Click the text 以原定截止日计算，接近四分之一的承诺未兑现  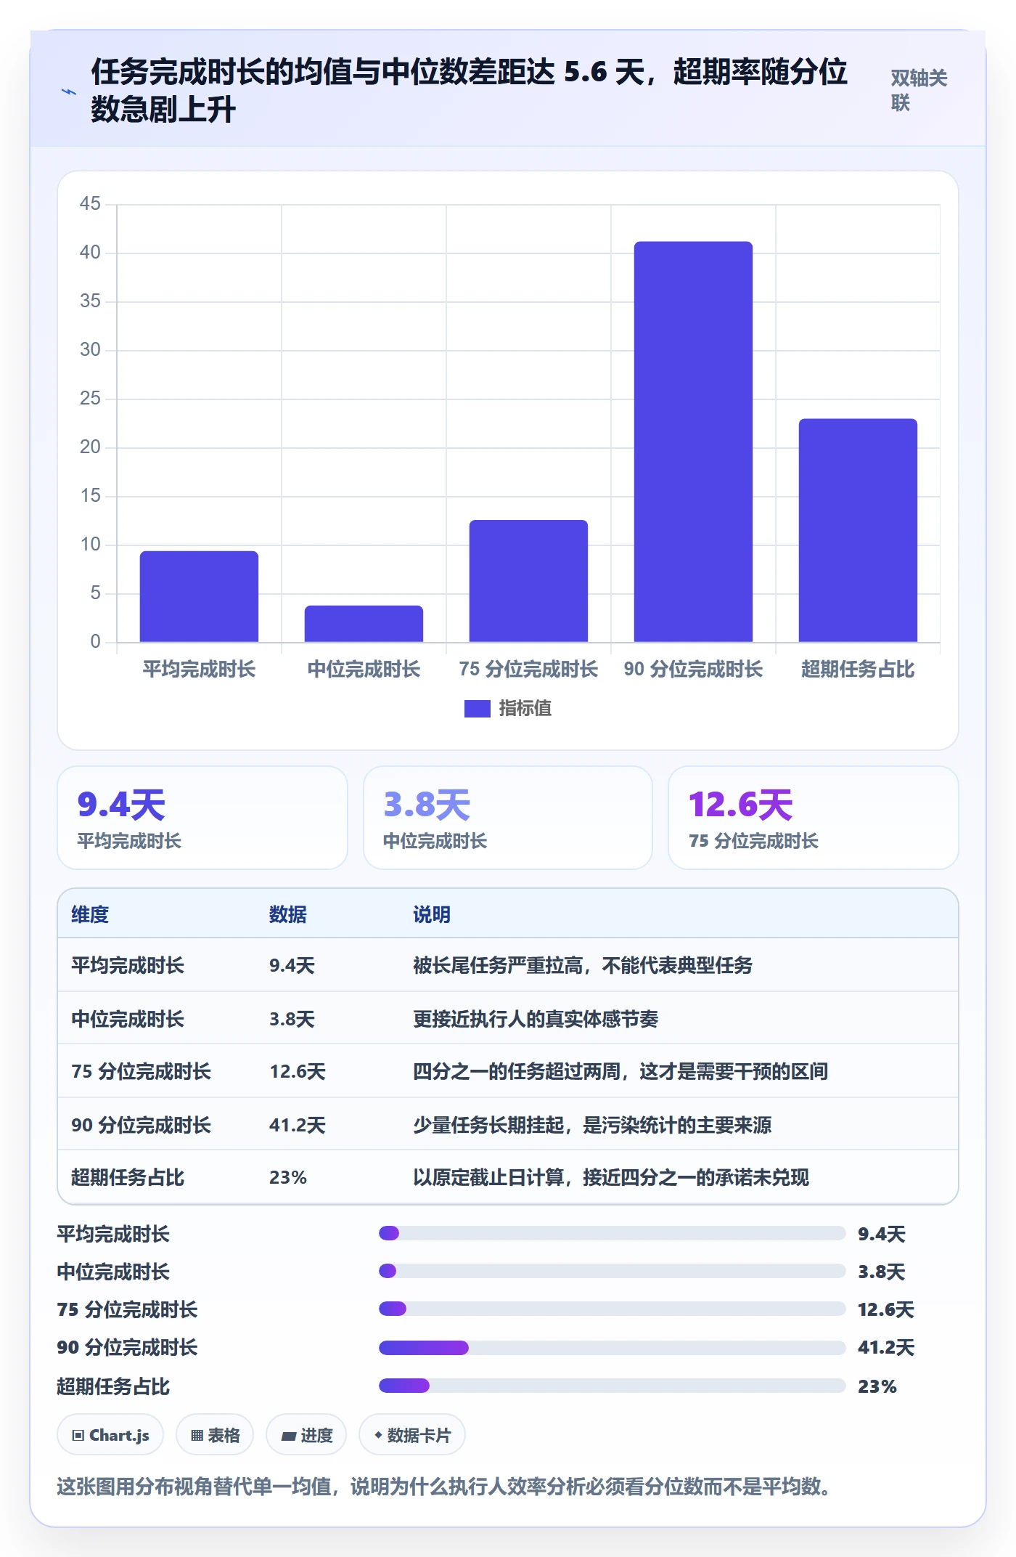[x=611, y=1177]
